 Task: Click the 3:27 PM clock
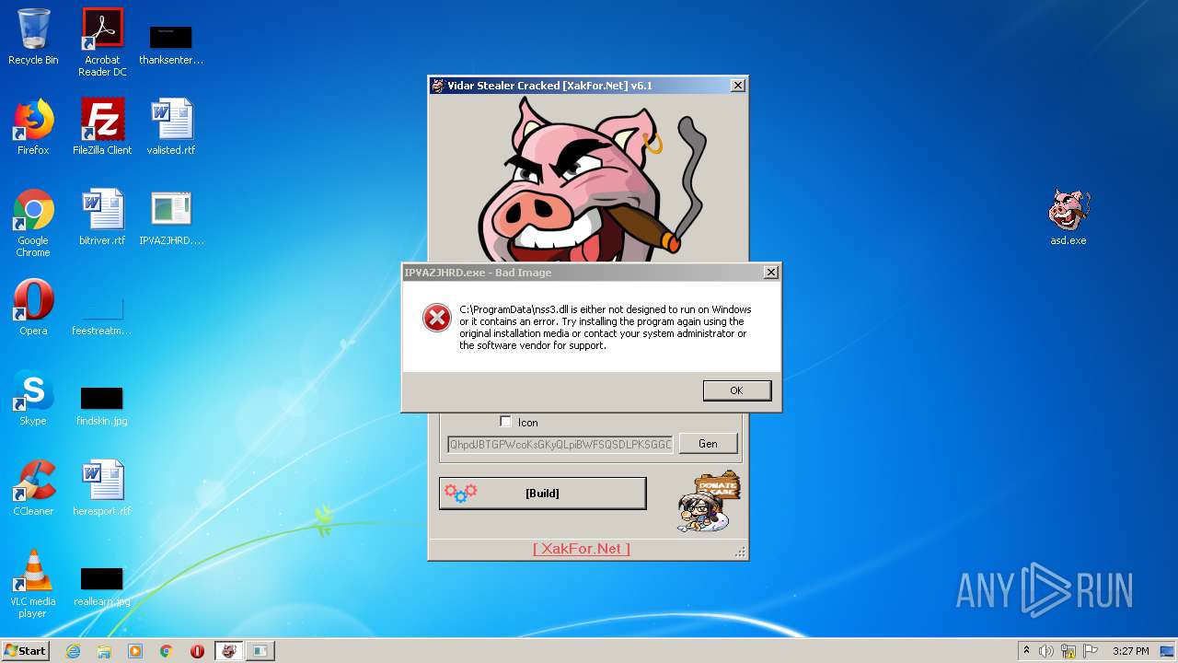[x=1130, y=651]
